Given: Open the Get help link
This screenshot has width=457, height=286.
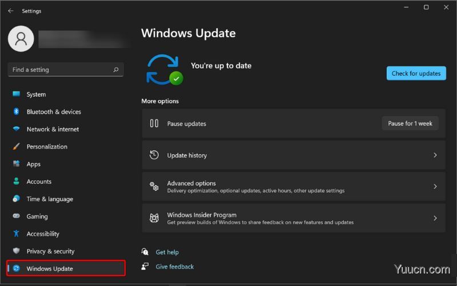Looking at the screenshot, I should [167, 252].
